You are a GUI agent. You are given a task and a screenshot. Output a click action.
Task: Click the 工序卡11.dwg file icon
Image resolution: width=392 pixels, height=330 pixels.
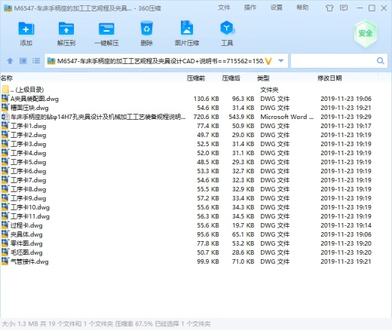click(x=5, y=216)
